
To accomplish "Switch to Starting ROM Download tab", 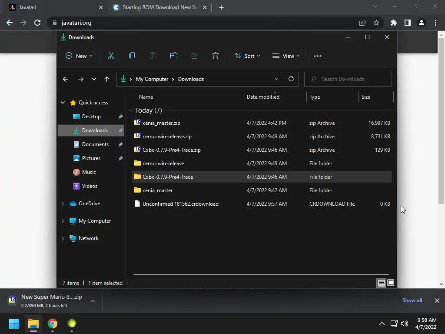I will 160,7.
